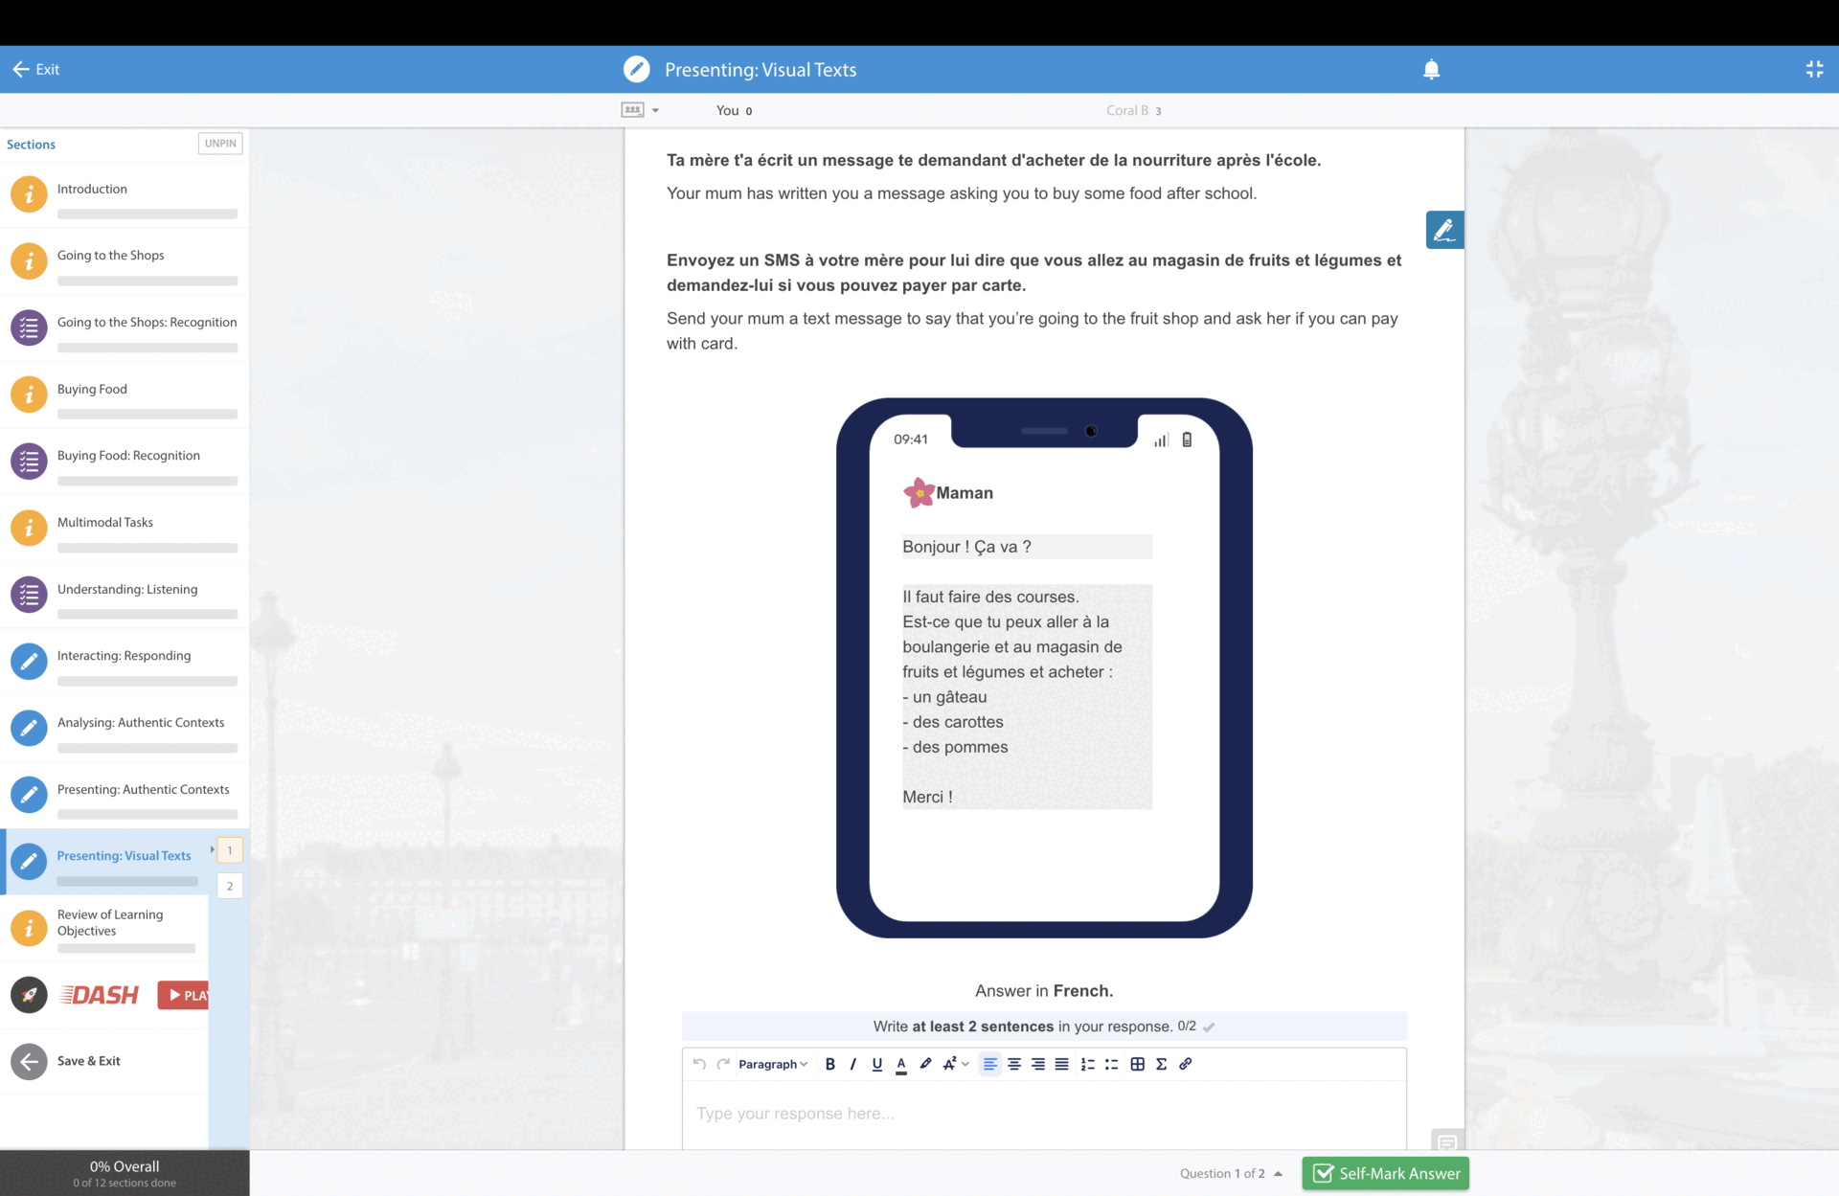1839x1196 pixels.
Task: Center align the response text
Action: click(x=1013, y=1064)
